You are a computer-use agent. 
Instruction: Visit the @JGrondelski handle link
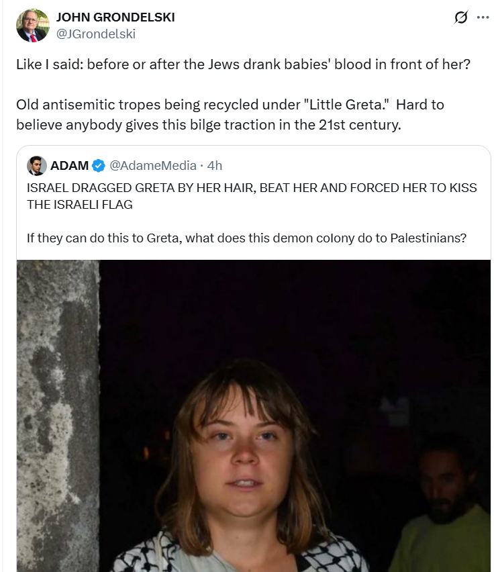coord(95,34)
